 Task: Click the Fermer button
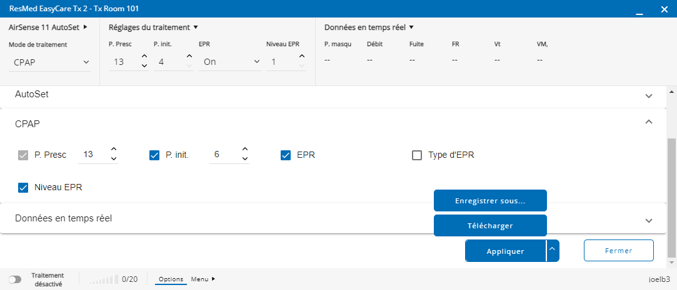(x=619, y=250)
